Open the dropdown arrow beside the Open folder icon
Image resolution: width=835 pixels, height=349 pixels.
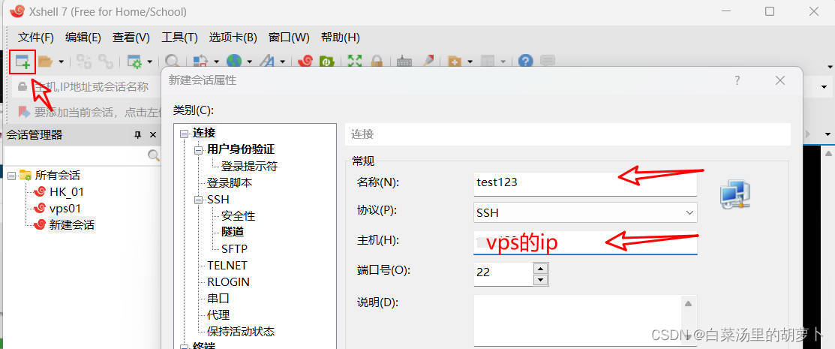coord(61,62)
